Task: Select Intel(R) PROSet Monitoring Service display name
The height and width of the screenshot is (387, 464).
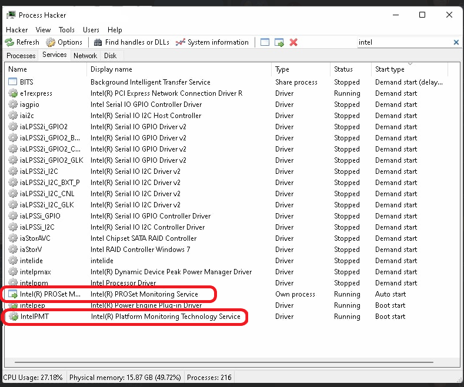Action: pyautogui.click(x=144, y=294)
